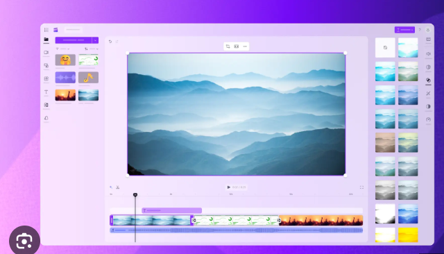
Task: Open the app launcher grid icon
Action: point(46,30)
